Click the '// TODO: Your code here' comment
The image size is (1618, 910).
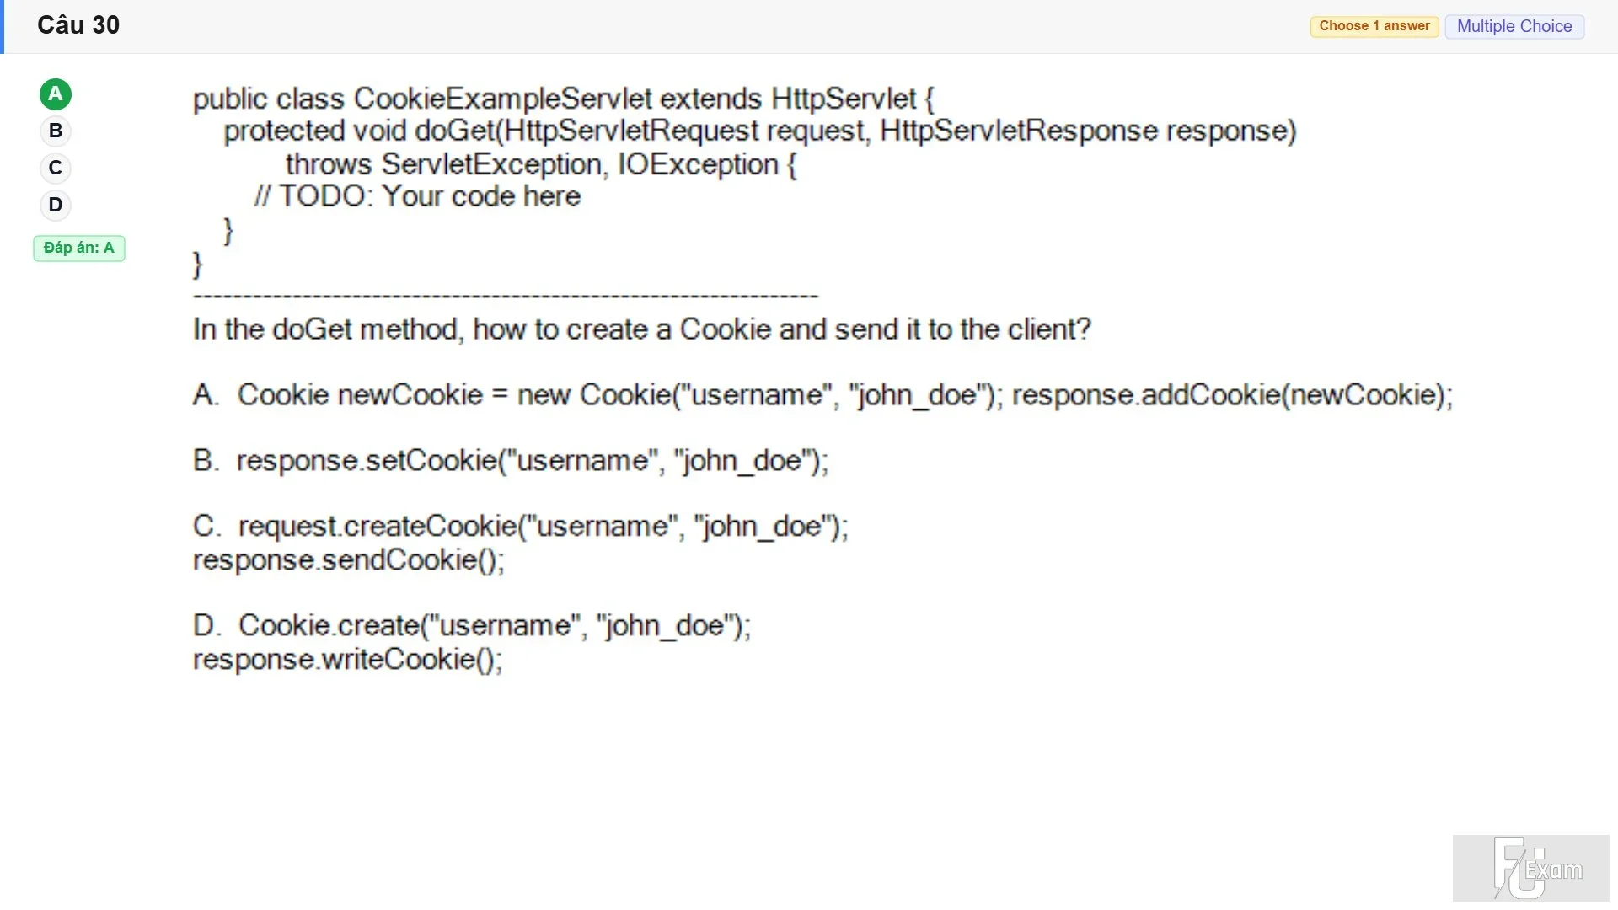click(418, 196)
